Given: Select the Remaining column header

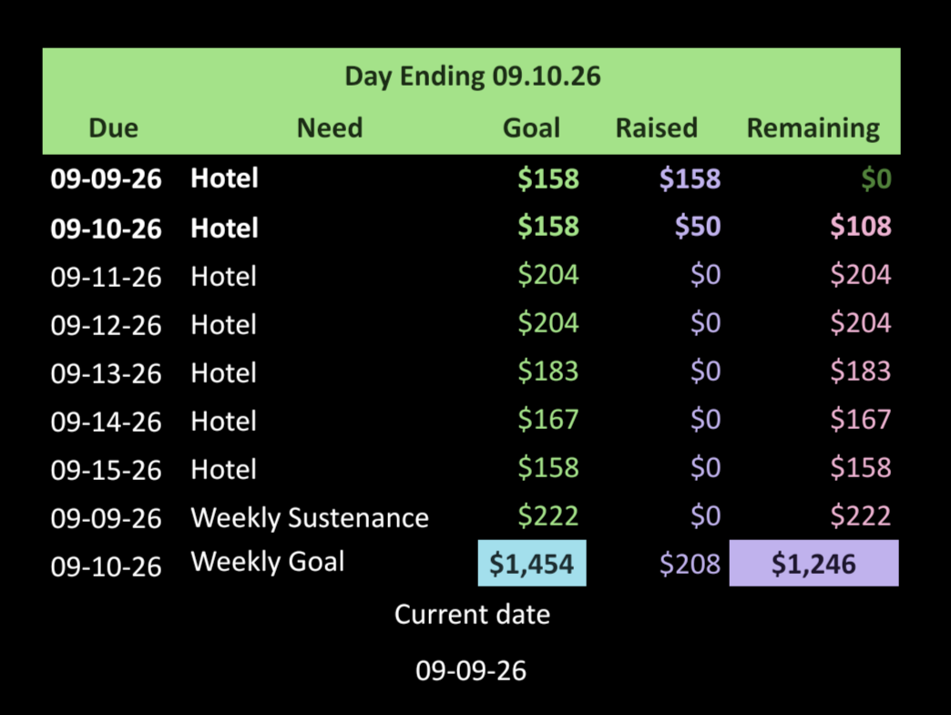Looking at the screenshot, I should pos(813,128).
